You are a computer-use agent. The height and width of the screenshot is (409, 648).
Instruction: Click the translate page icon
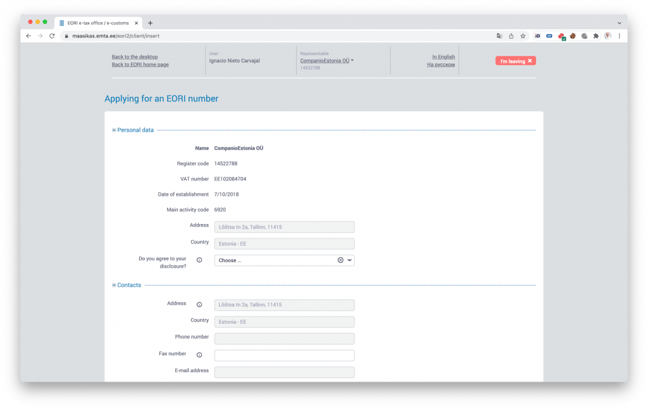[499, 36]
